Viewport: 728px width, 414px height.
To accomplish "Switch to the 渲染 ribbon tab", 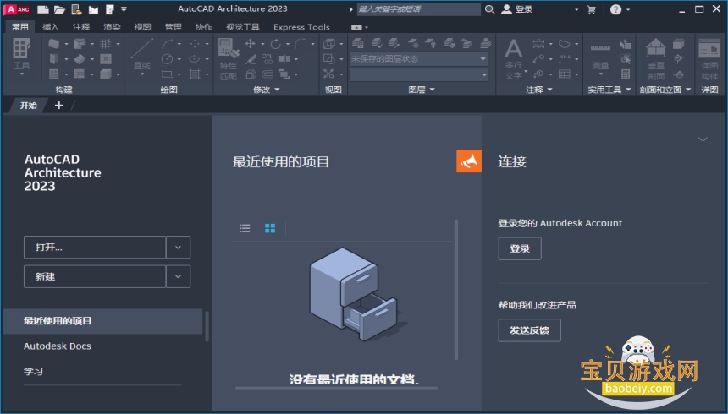I will click(112, 27).
